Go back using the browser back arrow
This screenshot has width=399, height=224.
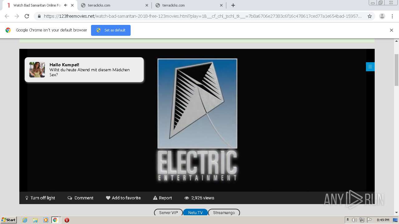tap(7, 16)
